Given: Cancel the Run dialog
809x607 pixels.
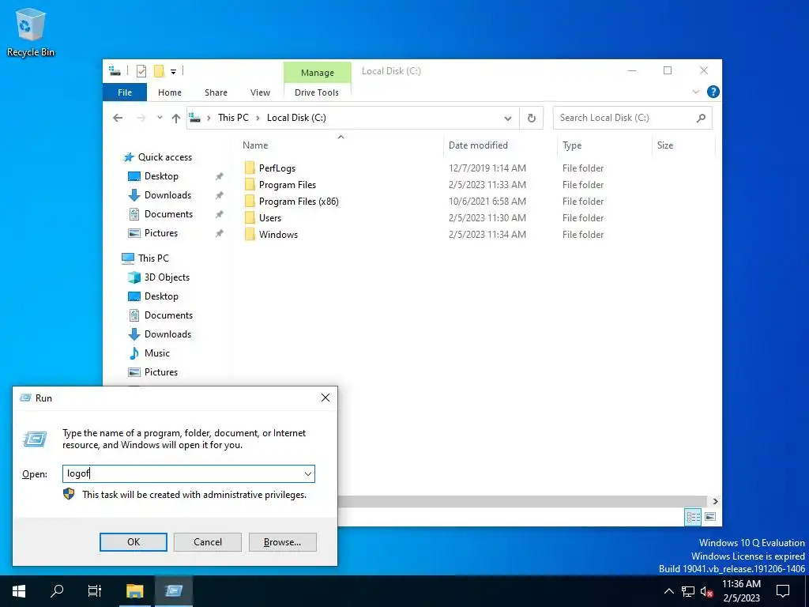Looking at the screenshot, I should (x=208, y=542).
